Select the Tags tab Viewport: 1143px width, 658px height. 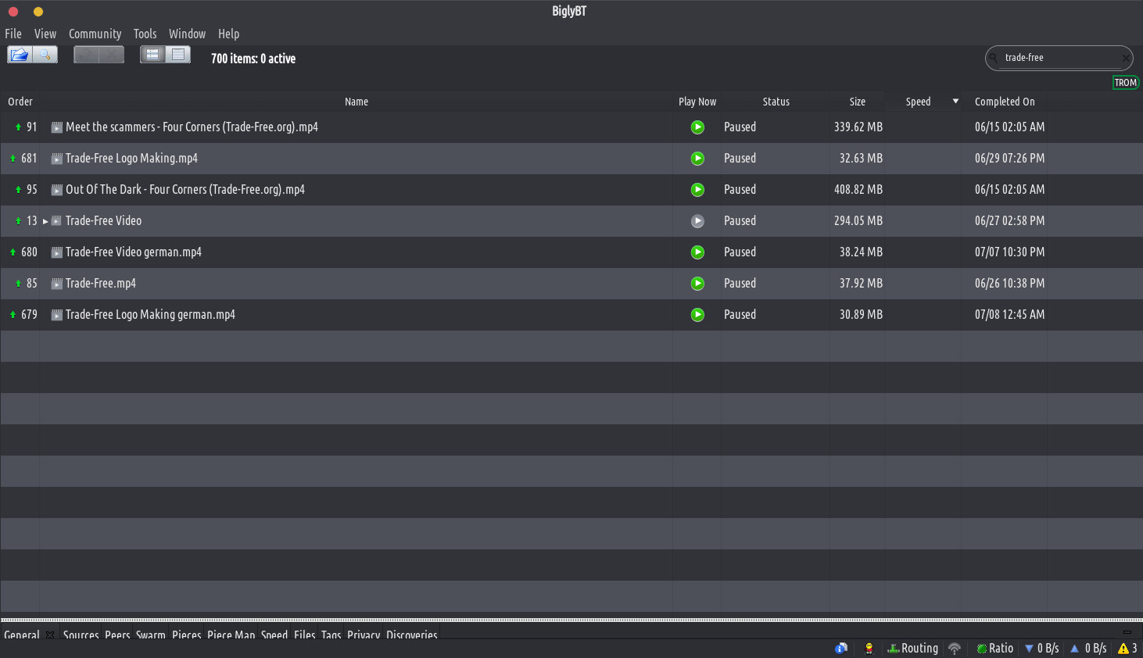click(331, 634)
